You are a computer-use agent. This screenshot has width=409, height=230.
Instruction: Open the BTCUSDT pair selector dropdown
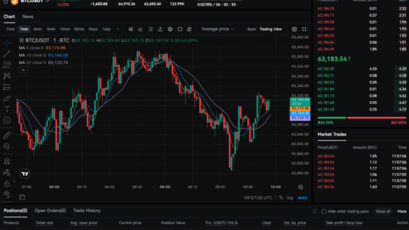tap(48, 2)
